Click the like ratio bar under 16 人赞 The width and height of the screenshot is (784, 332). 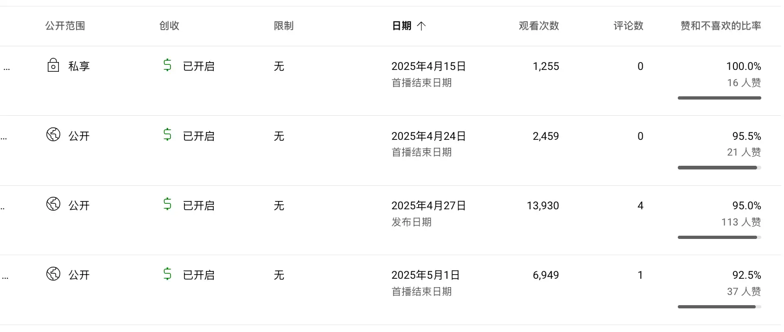click(719, 98)
